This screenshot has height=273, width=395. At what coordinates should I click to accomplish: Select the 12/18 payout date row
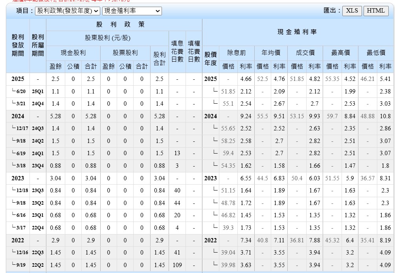click(x=18, y=191)
